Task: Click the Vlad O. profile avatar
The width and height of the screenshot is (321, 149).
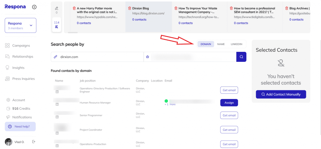Action: (8, 142)
